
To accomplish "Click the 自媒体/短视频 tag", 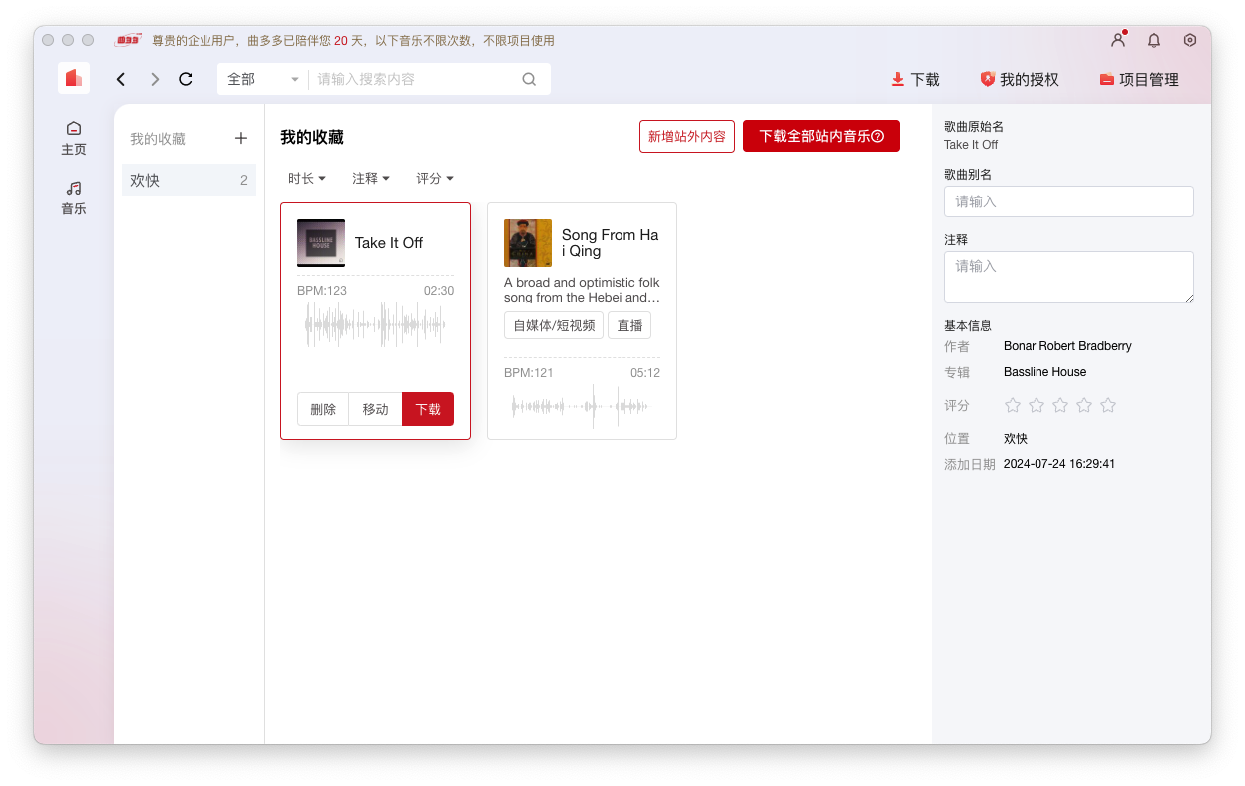I will click(554, 325).
